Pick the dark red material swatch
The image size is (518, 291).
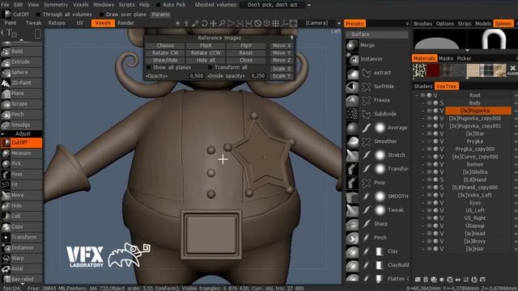click(x=433, y=70)
